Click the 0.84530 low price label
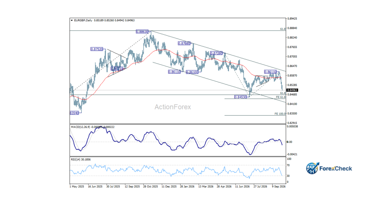This screenshot has height=207, width=368. pyautogui.click(x=241, y=97)
